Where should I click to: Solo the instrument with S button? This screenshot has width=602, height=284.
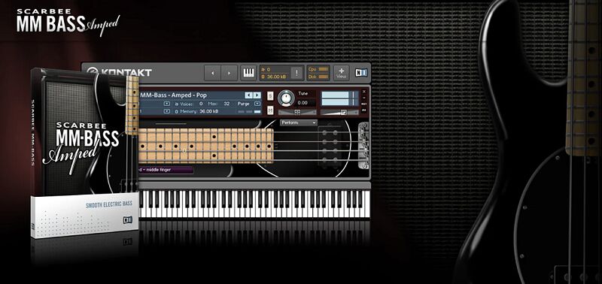point(270,96)
